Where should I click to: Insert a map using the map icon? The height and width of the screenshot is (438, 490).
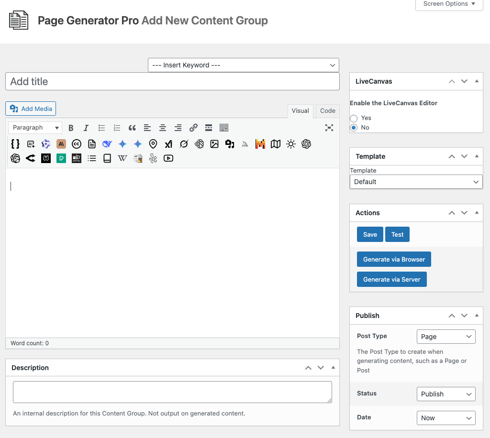(x=275, y=144)
